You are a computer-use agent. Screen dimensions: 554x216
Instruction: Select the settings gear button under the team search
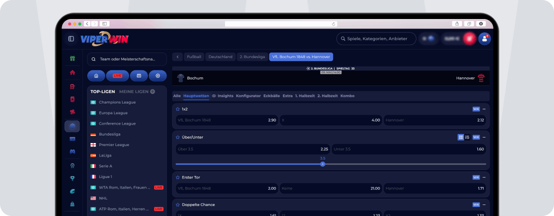coord(157,75)
